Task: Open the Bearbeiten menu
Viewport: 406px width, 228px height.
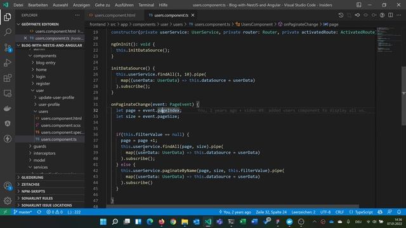Action: pyautogui.click(x=38, y=5)
